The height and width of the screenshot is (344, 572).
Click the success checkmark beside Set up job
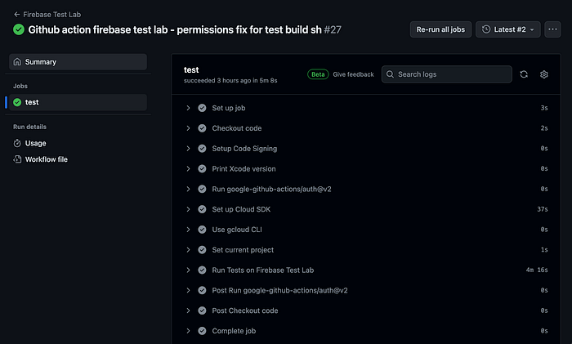click(x=202, y=108)
